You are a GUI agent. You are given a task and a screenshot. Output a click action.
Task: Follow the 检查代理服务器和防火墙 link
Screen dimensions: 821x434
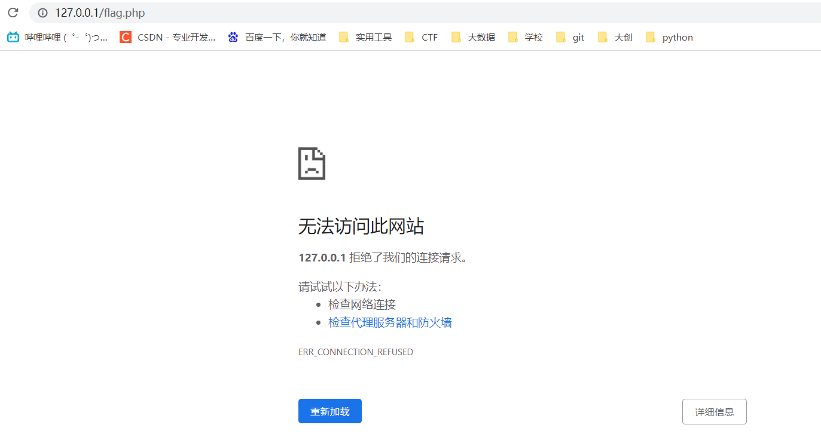(389, 322)
